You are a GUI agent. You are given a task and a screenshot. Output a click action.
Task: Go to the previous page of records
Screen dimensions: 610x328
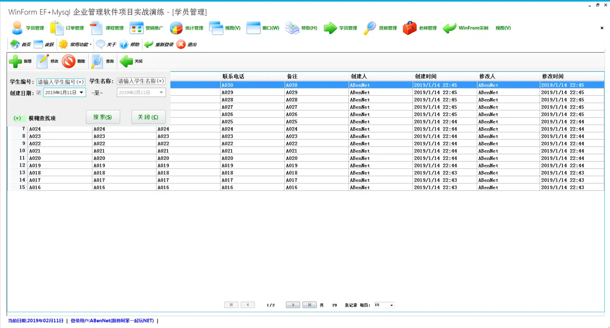(248, 305)
